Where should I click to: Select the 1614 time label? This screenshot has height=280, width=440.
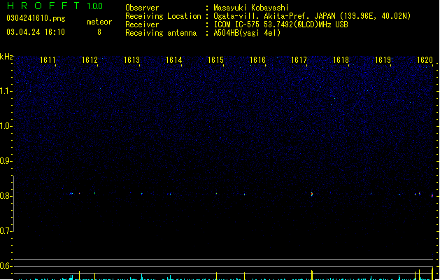coord(173,60)
